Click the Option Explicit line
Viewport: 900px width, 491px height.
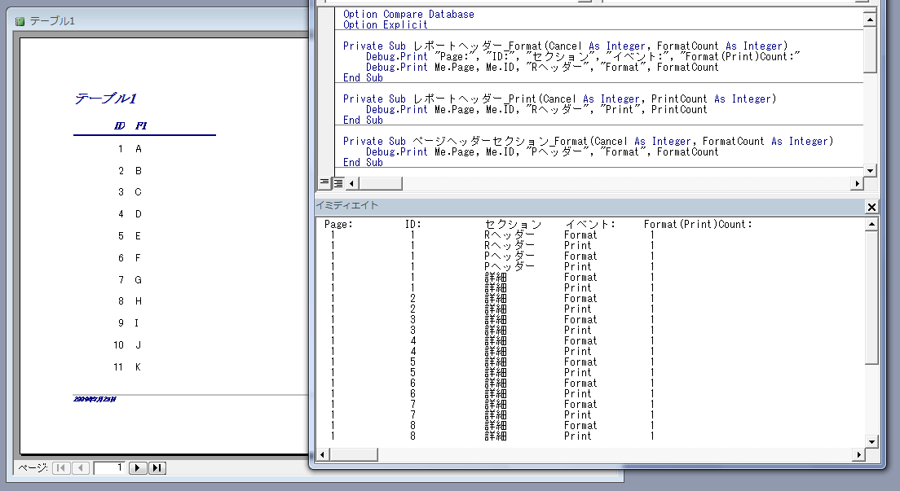click(x=385, y=24)
